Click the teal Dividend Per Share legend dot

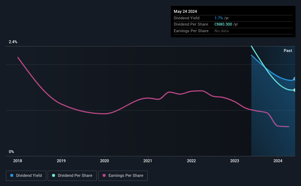click(54, 175)
